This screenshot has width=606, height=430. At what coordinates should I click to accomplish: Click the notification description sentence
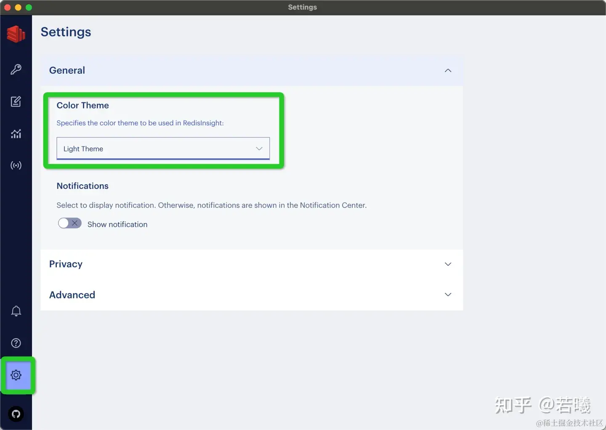[x=212, y=205]
